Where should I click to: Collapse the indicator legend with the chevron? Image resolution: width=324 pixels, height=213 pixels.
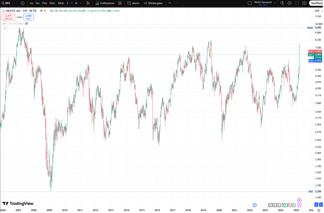point(5,28)
